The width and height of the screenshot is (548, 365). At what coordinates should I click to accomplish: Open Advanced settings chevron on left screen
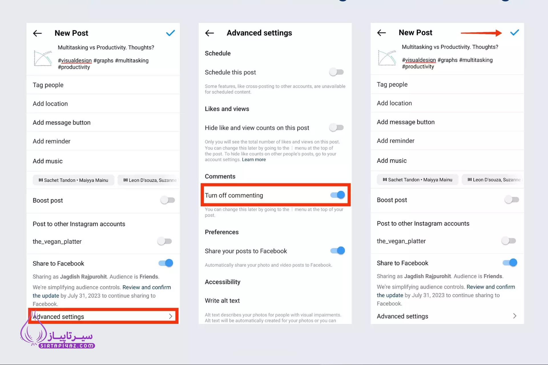[170, 316]
